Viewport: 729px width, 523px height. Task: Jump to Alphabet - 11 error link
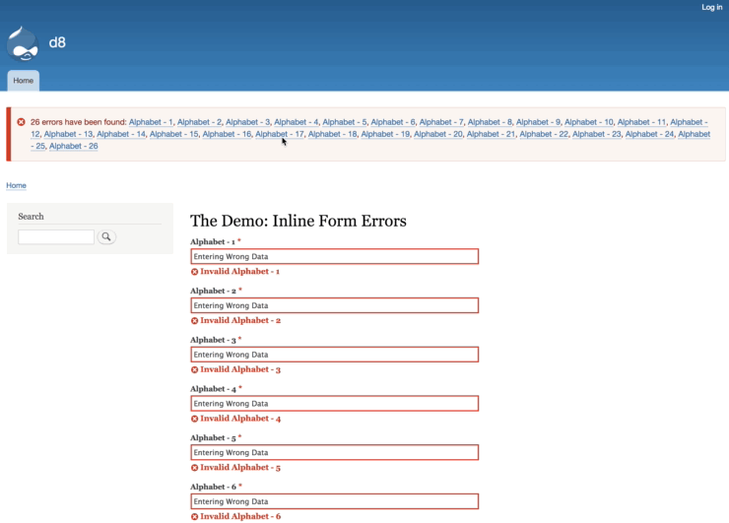641,122
